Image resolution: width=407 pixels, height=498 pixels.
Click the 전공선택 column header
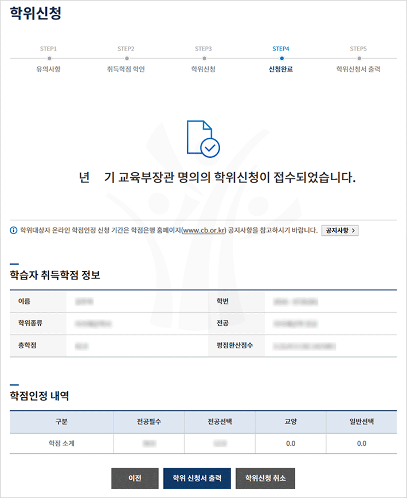tap(220, 422)
